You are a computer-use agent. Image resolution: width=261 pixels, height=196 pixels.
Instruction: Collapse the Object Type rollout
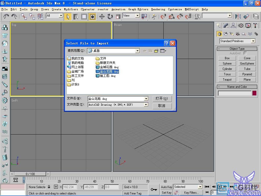[237, 49]
